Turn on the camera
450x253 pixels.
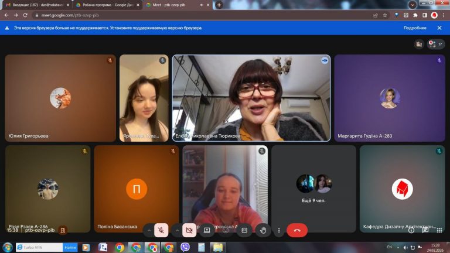(189, 230)
